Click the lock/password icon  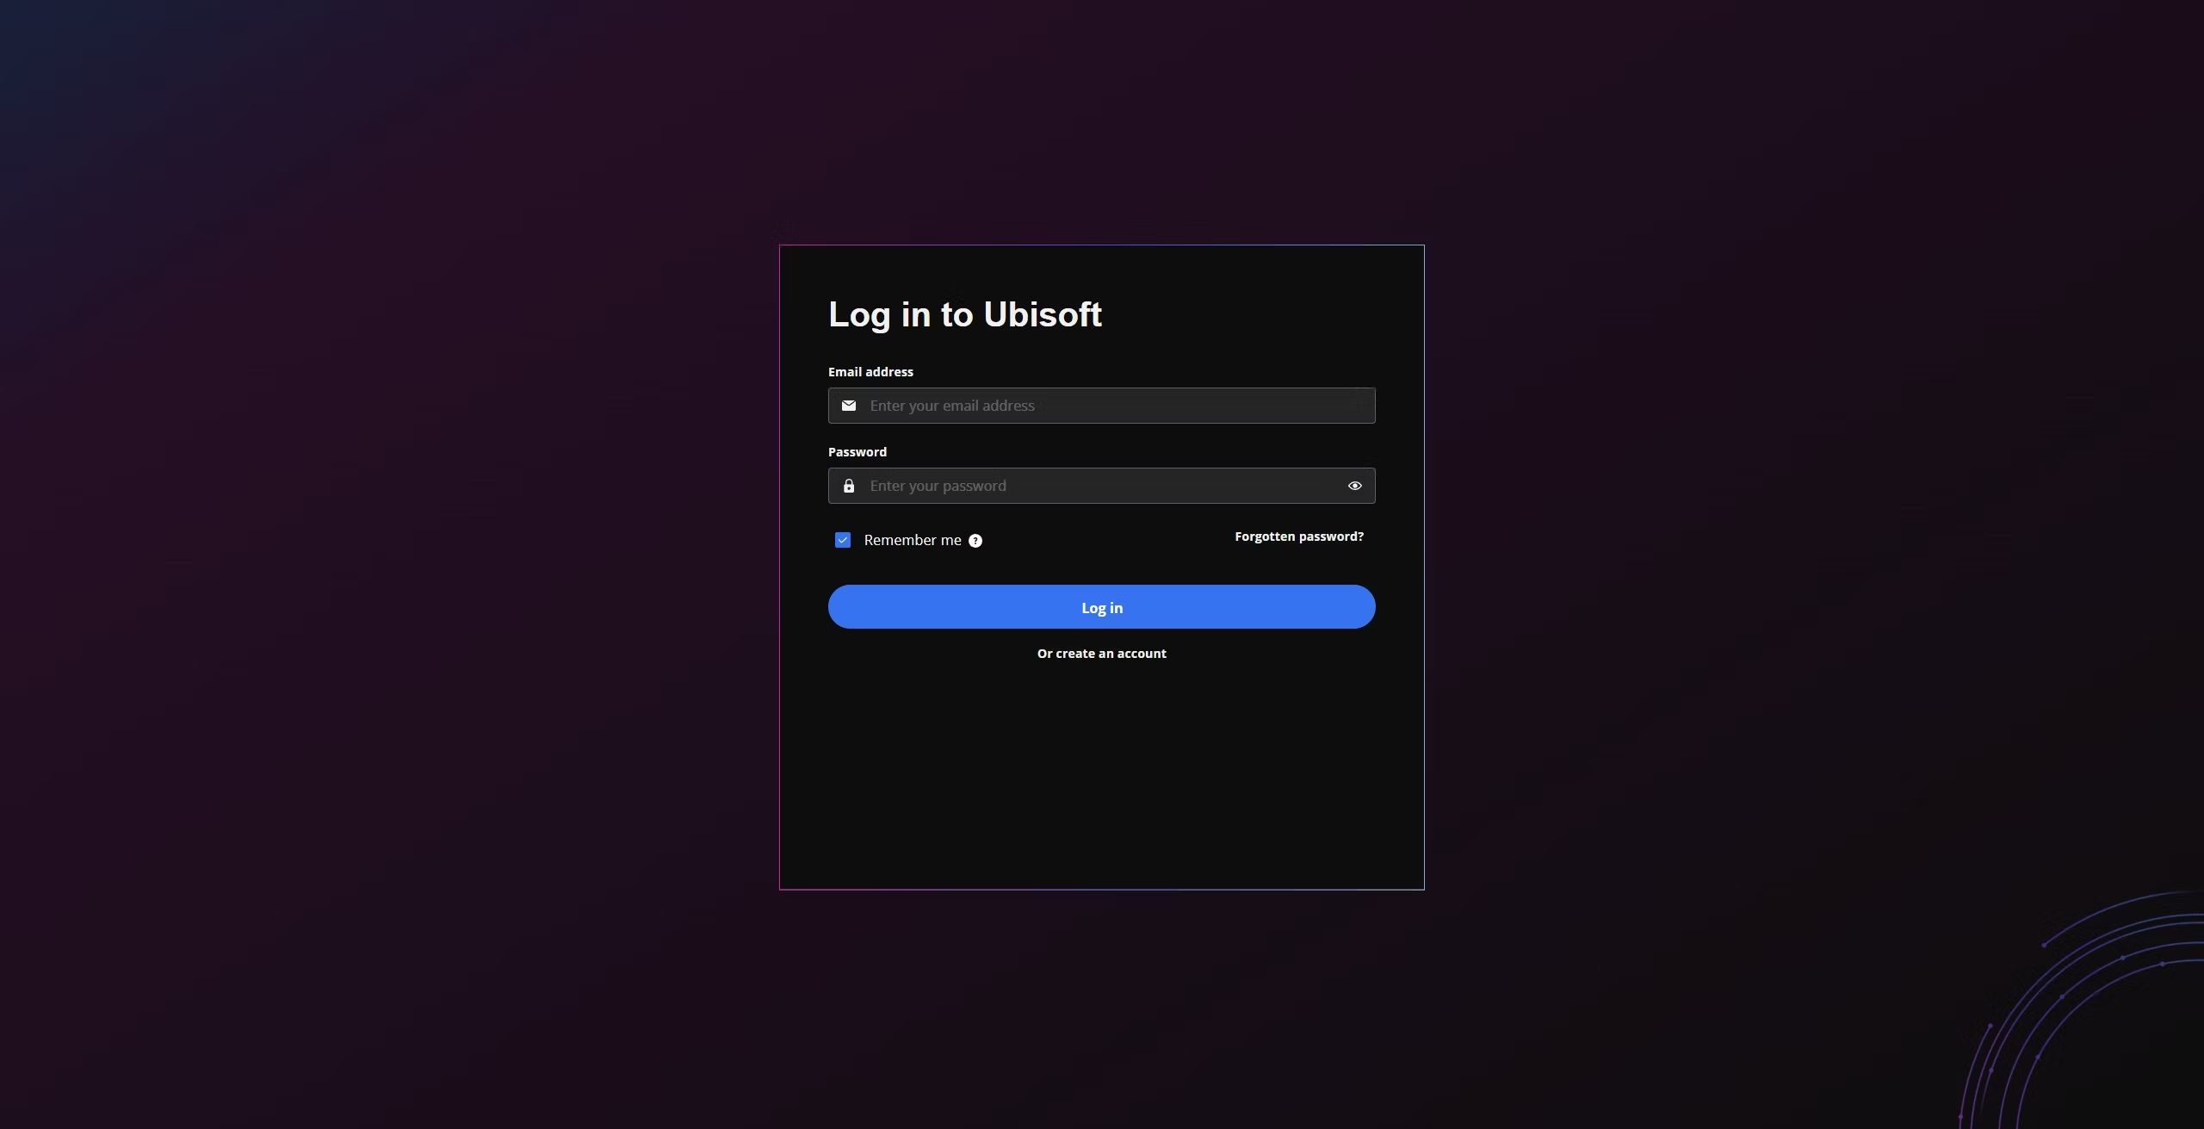tap(848, 486)
